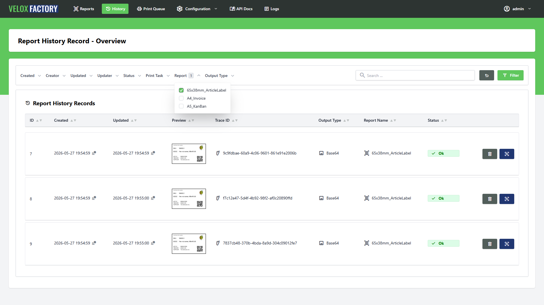
Task: Click the Velox Factory logo
Action: coord(33,9)
